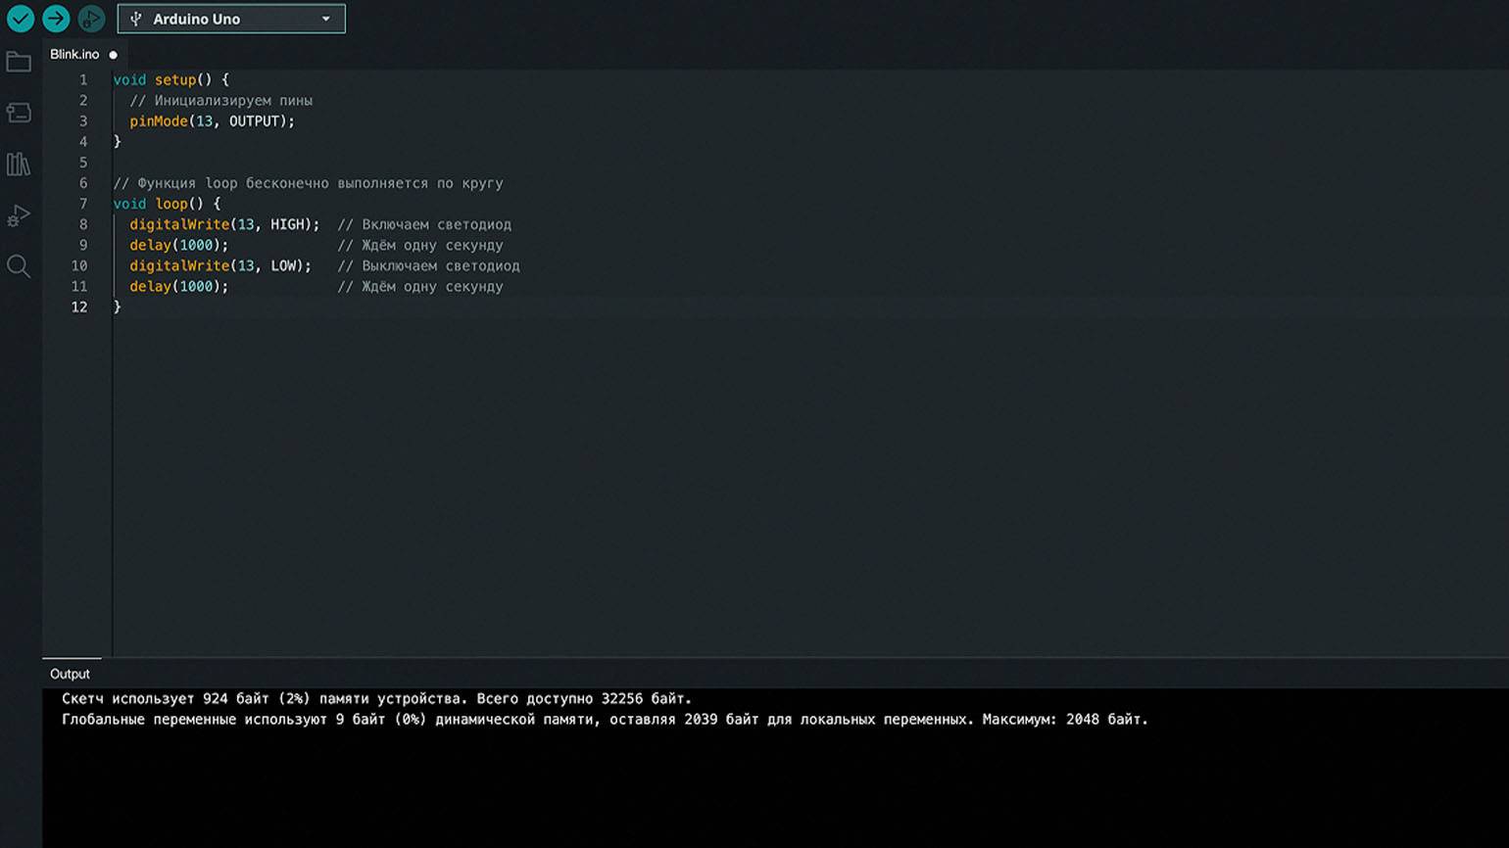The image size is (1509, 848).
Task: Click the USB icon in board selector
Action: (x=136, y=19)
